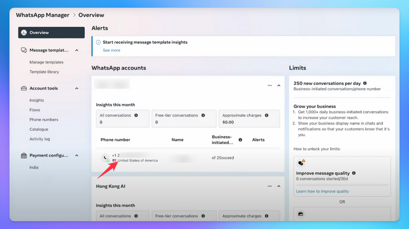Collapse the first WhatsApp account panel

(279, 86)
